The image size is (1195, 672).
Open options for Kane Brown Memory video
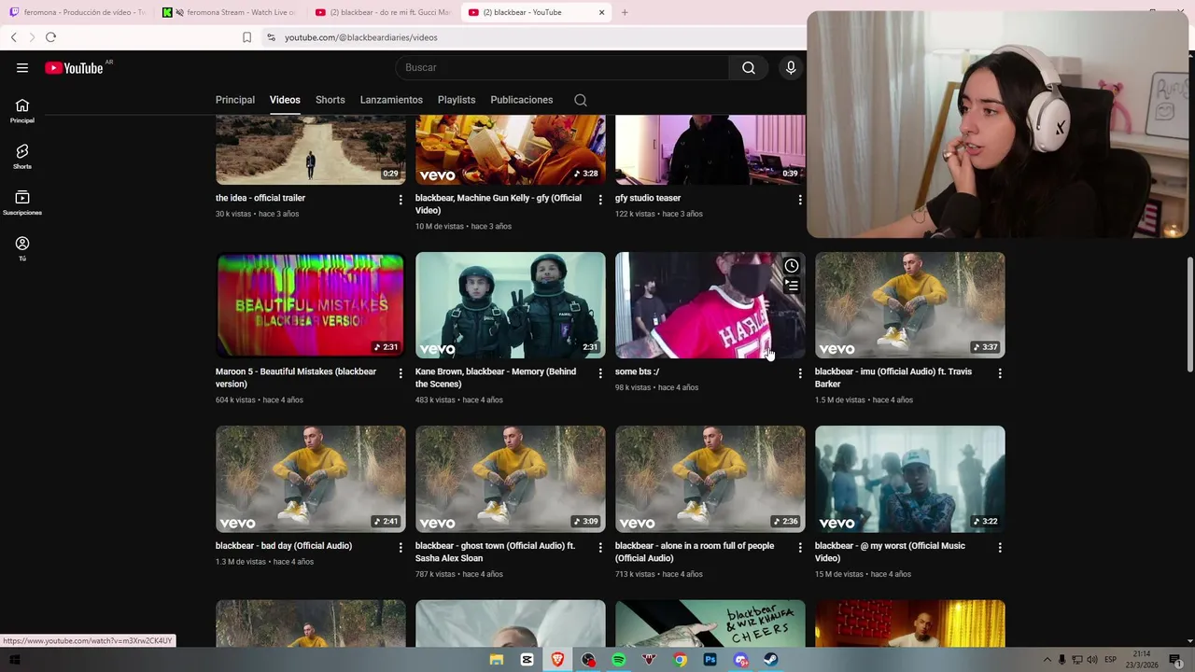click(600, 373)
